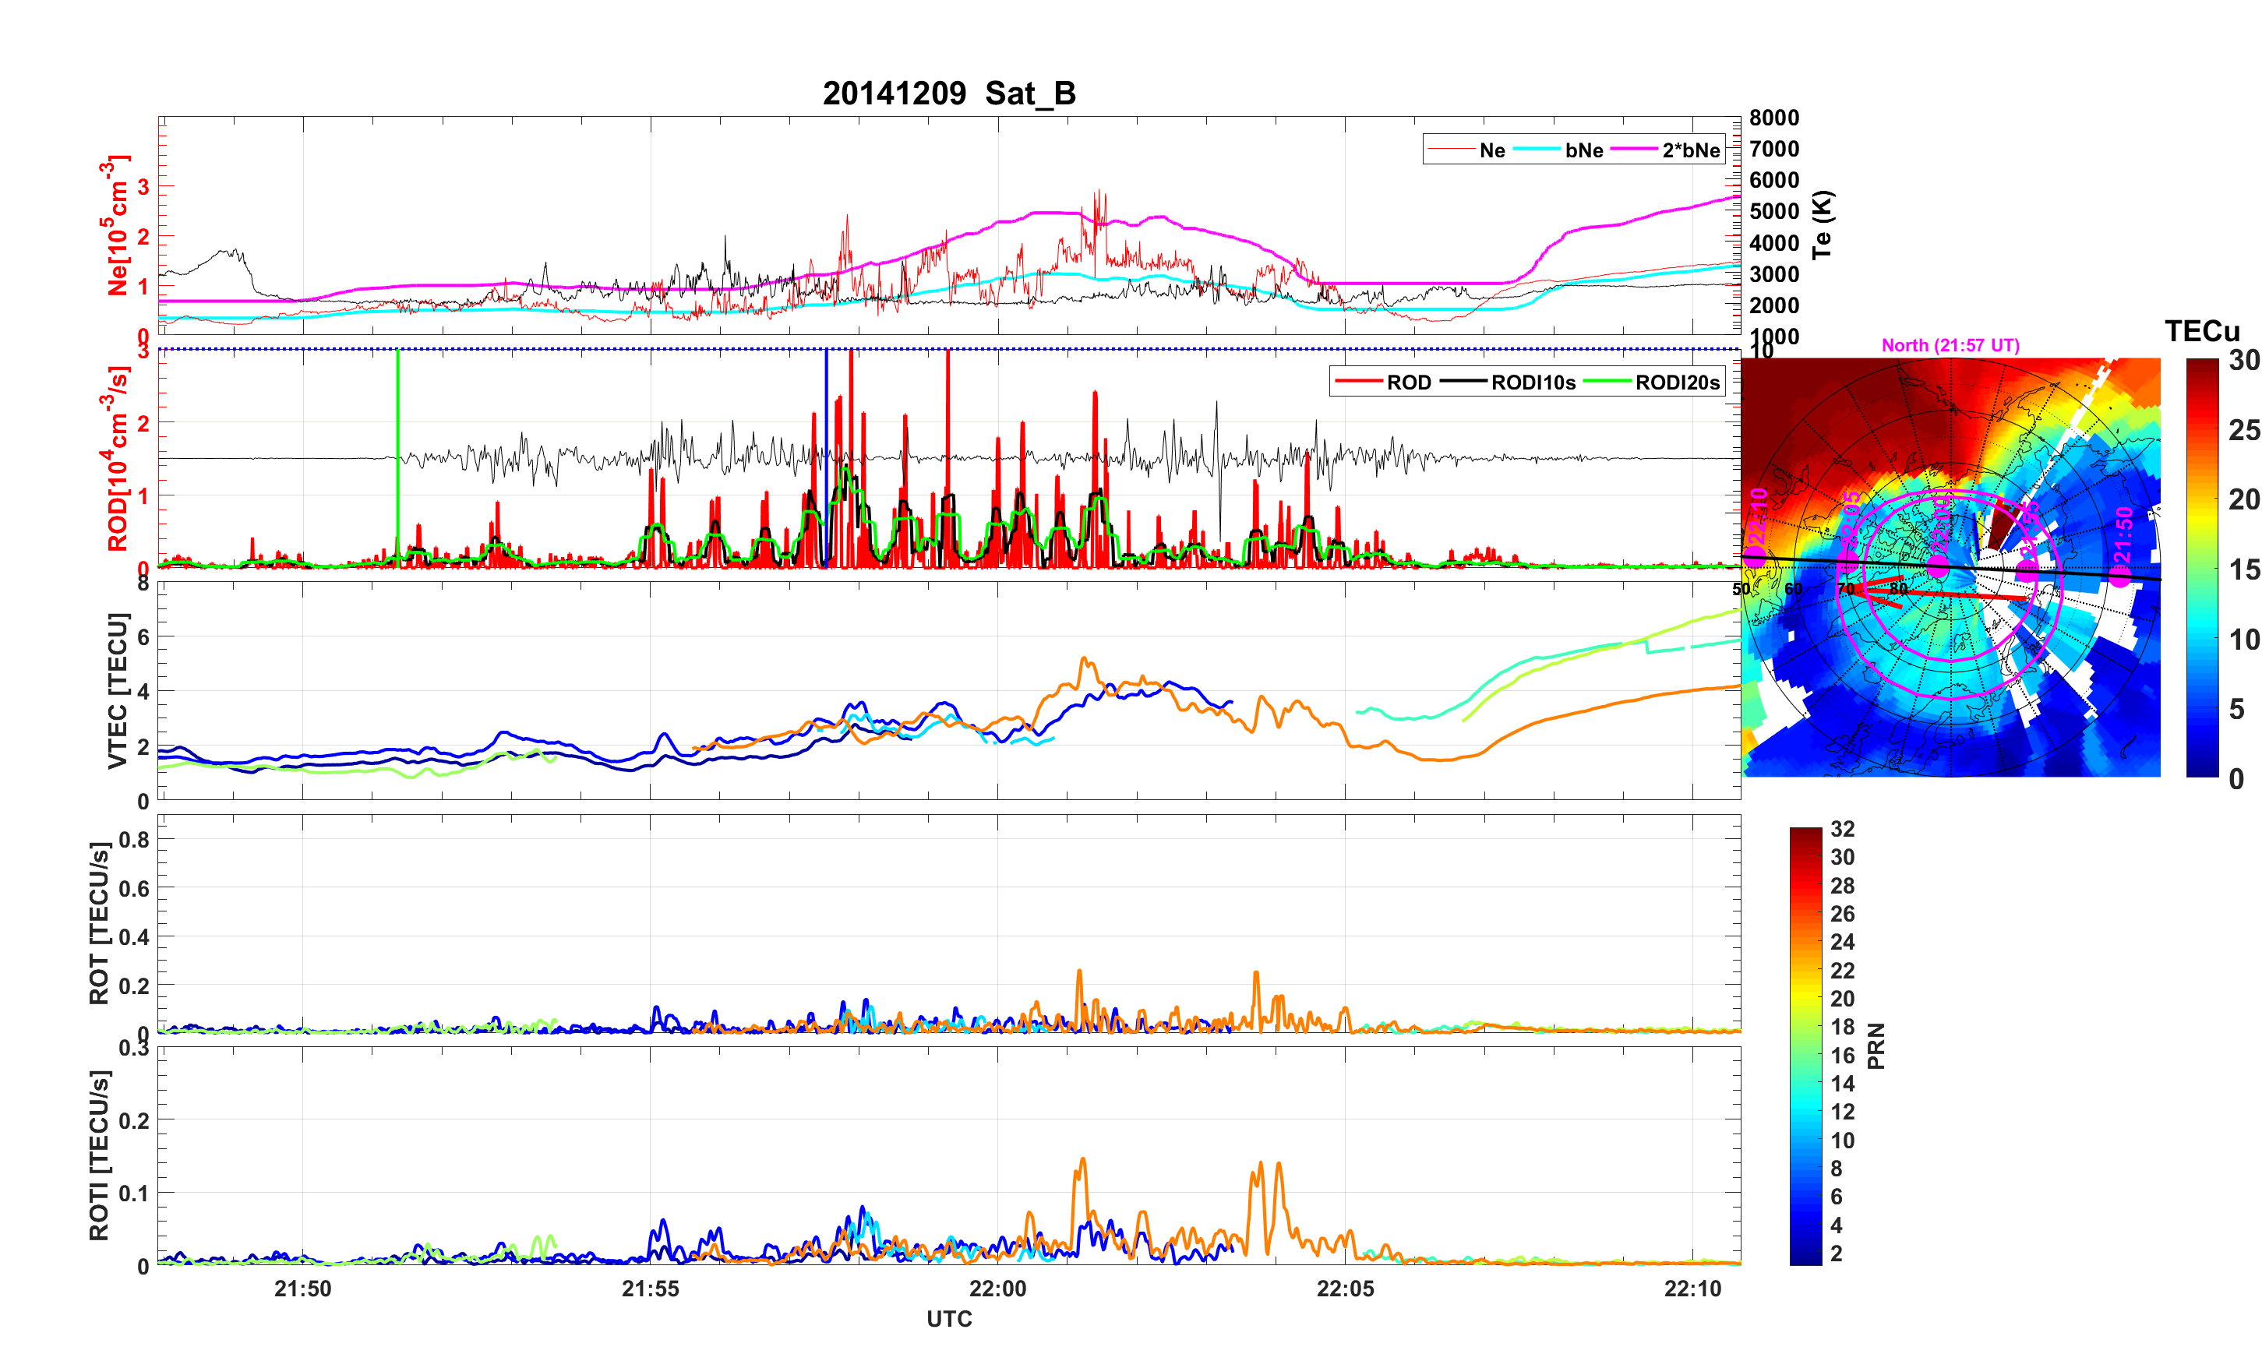Click the 22:05 tick label on UTC axis
The image size is (2262, 1368).
tap(1345, 1289)
